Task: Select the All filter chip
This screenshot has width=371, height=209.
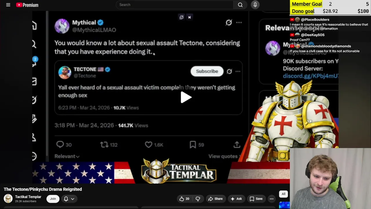Action: [x=283, y=194]
